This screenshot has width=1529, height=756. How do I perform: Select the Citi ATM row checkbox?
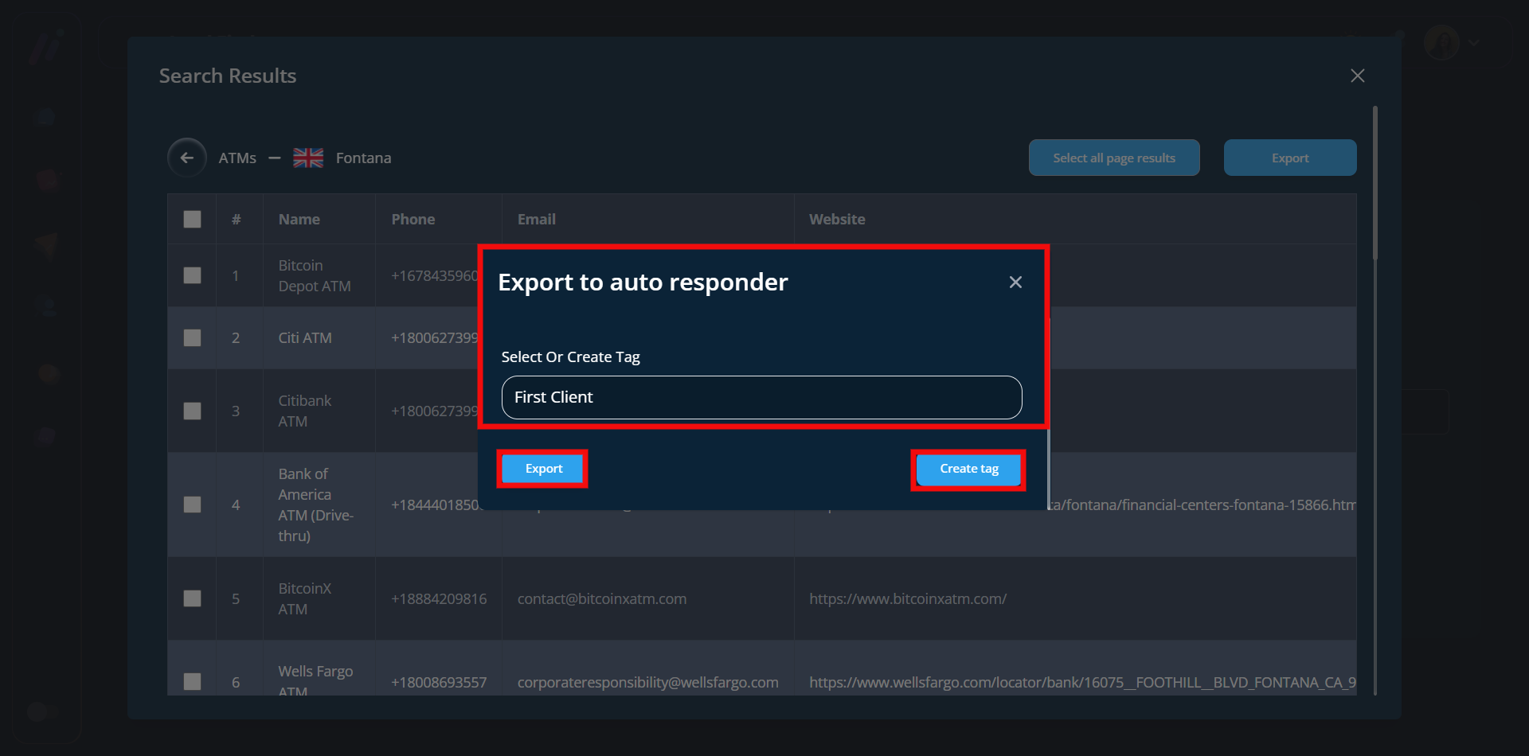click(x=192, y=337)
